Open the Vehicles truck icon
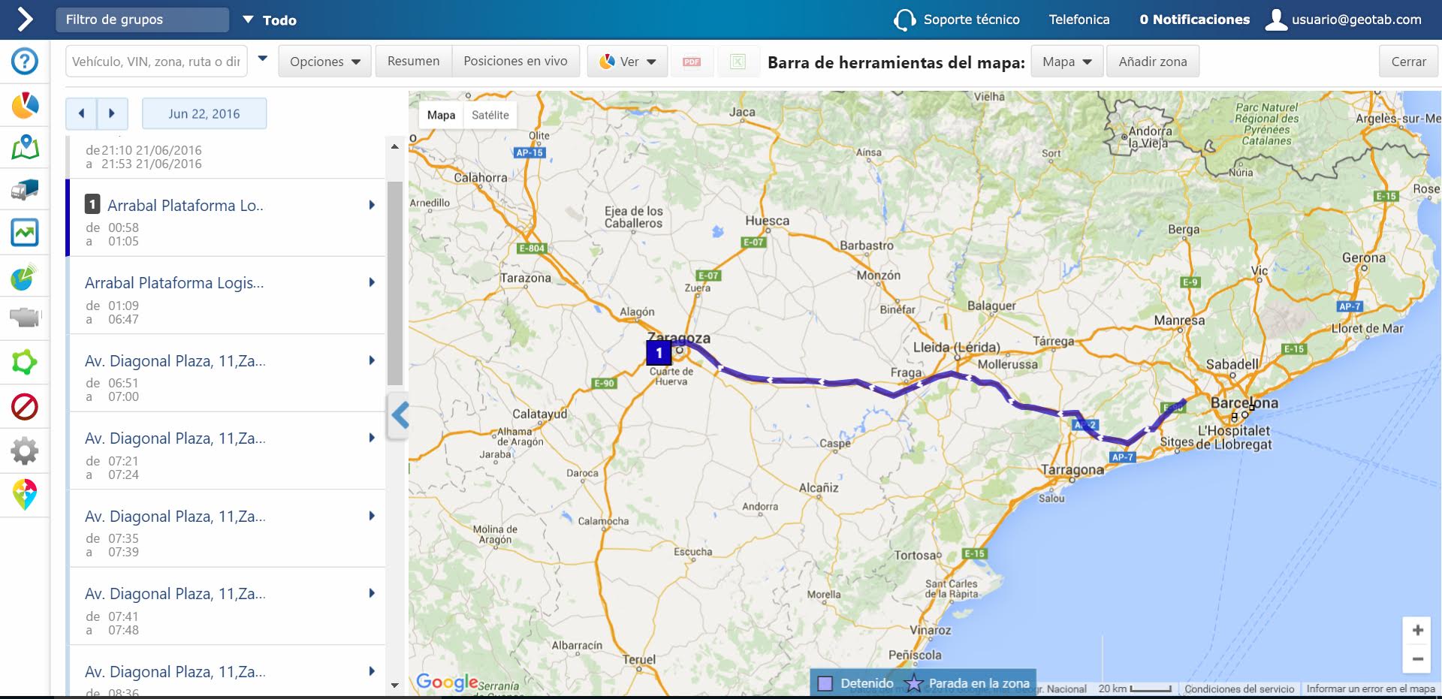The image size is (1442, 699). coord(25,191)
